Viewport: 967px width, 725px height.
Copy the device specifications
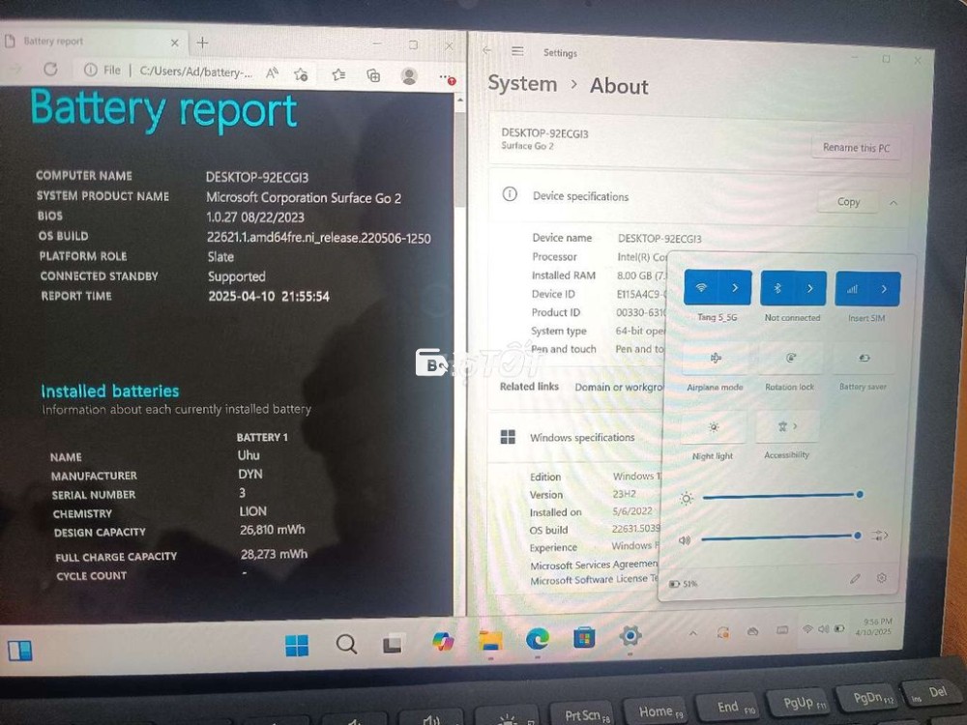tap(848, 202)
